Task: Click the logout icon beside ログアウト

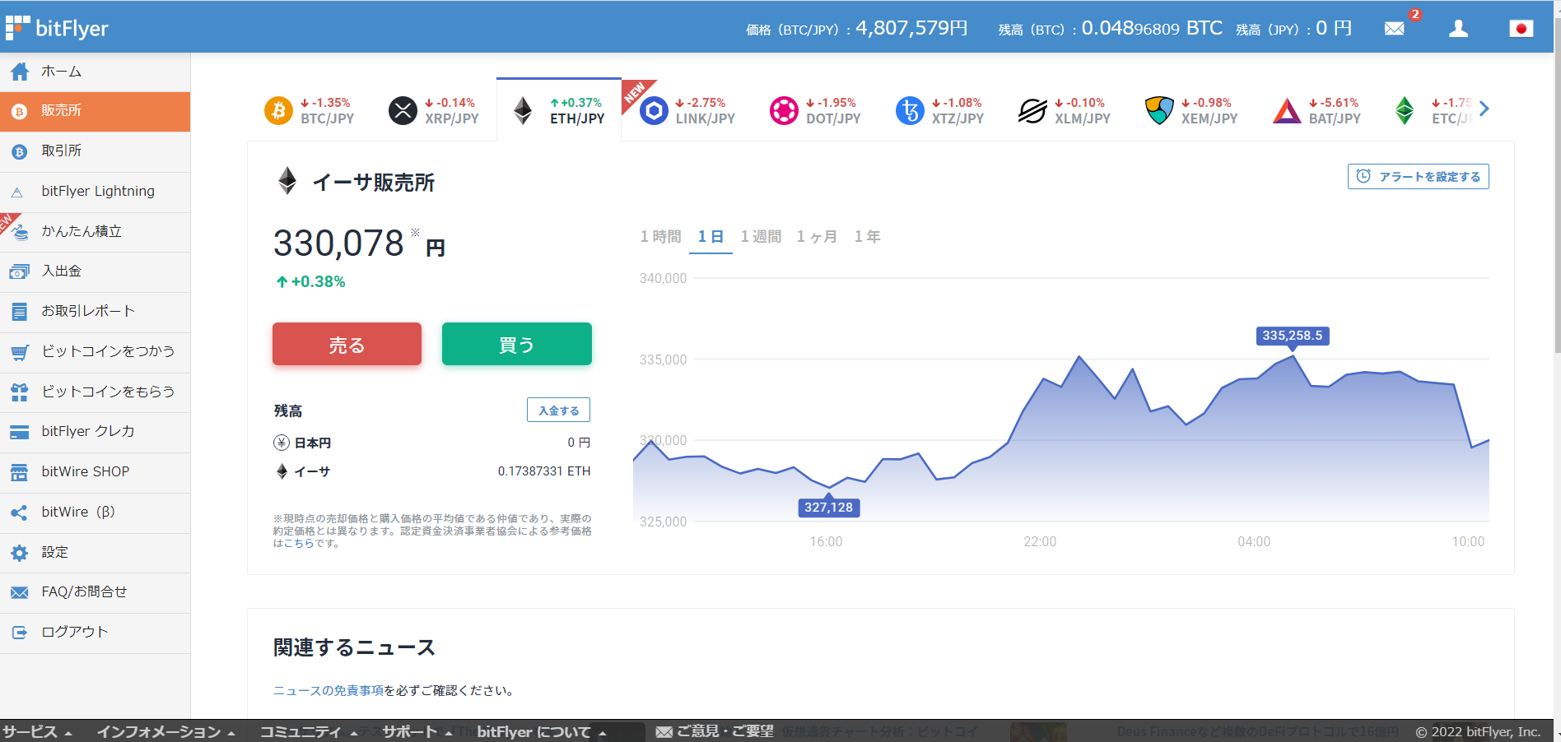Action: point(20,633)
